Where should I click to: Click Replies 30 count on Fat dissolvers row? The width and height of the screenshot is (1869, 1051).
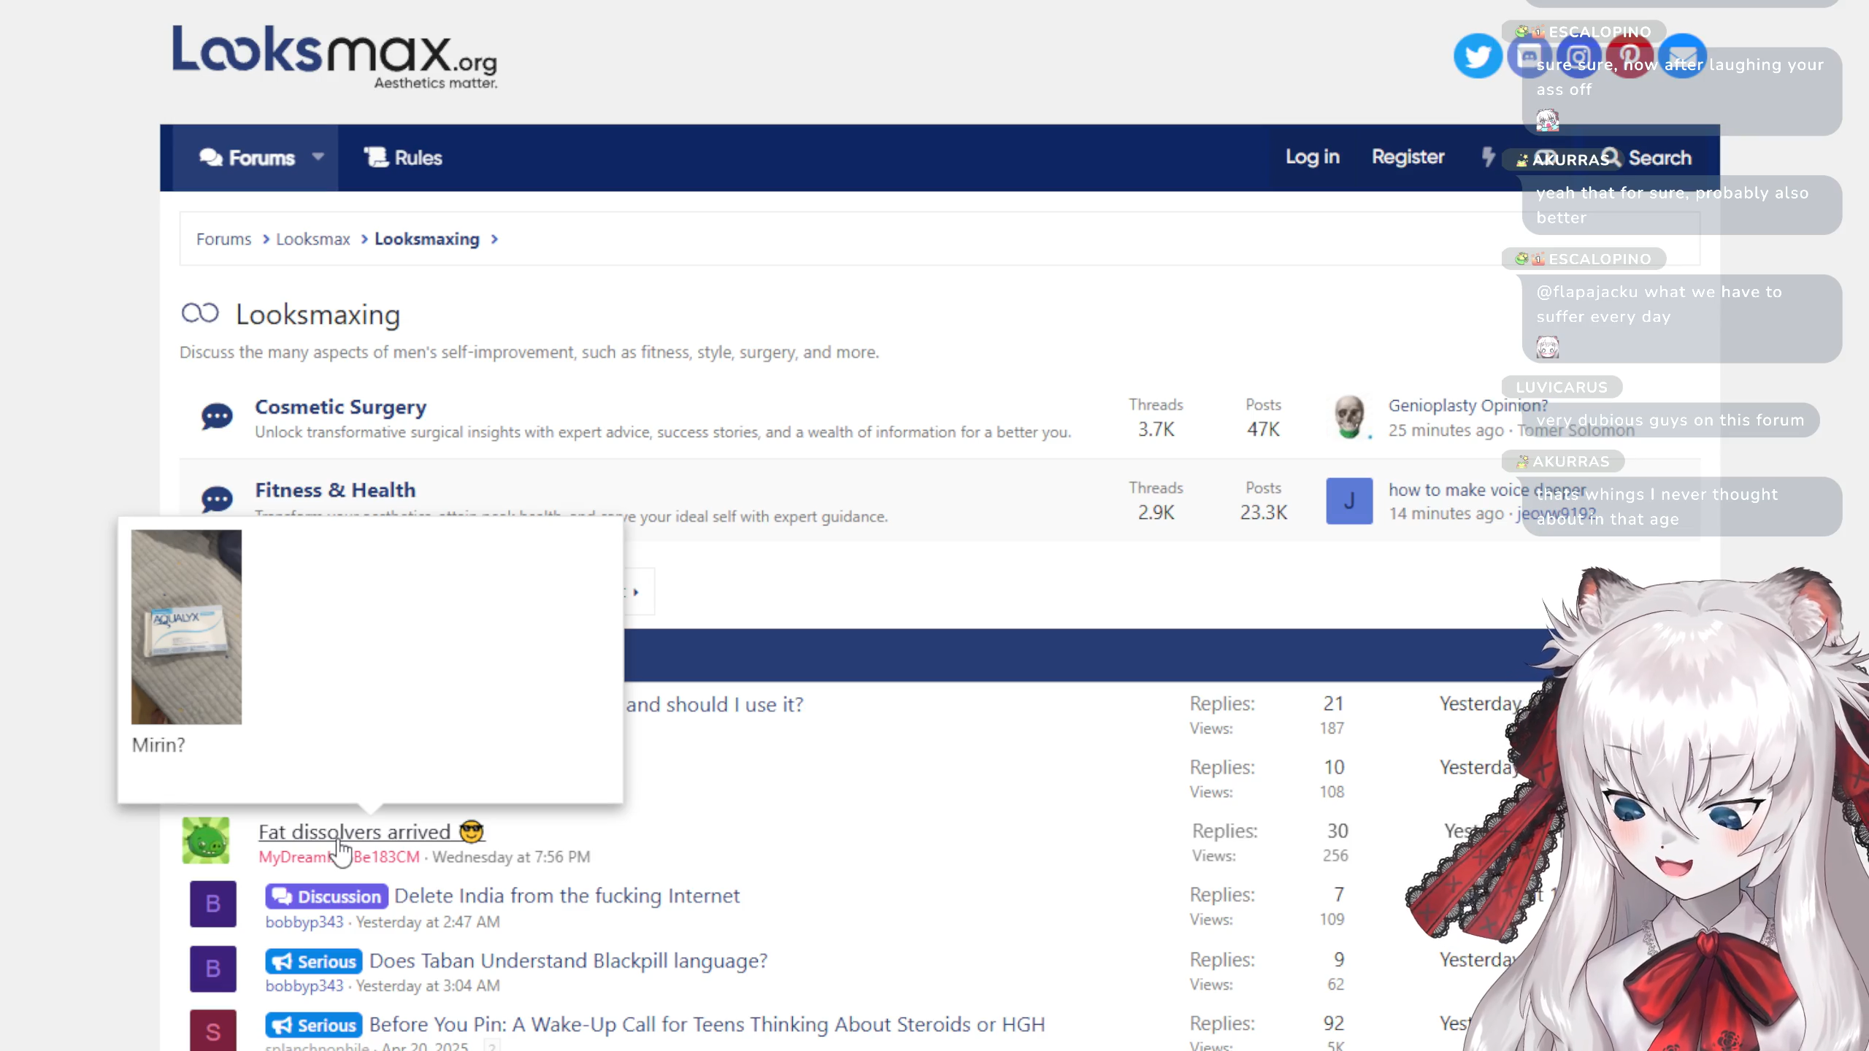1338,831
